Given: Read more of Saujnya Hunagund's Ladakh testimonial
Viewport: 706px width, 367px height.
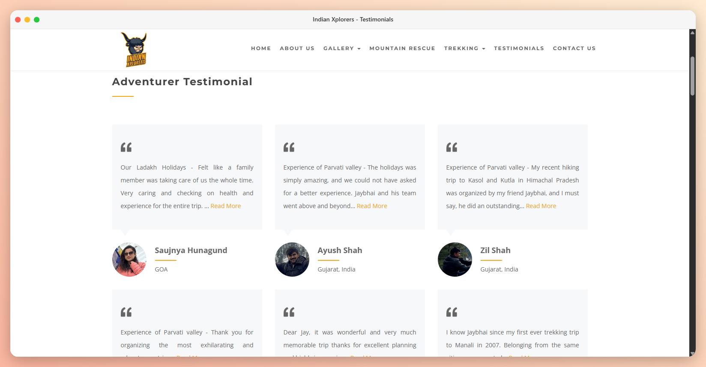Looking at the screenshot, I should [x=225, y=206].
